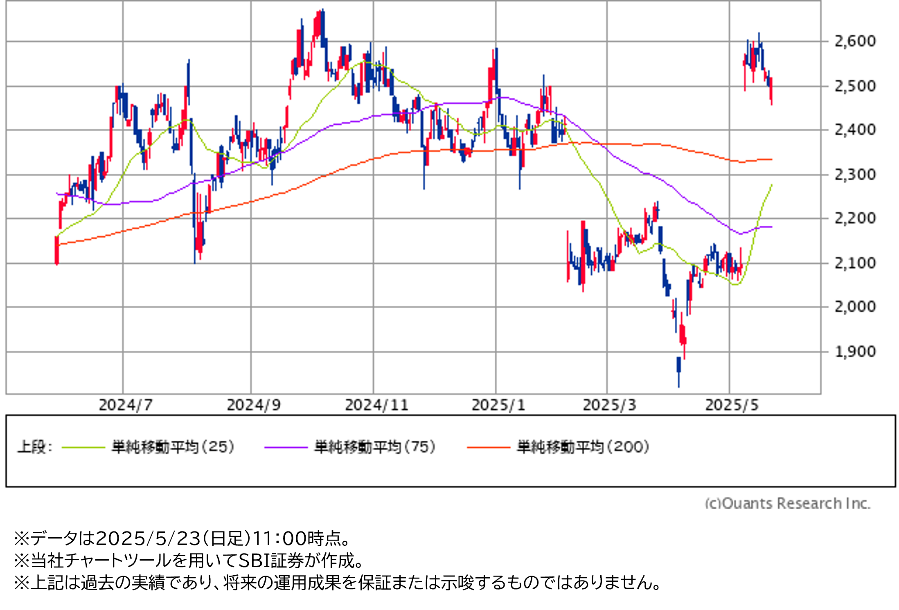Click the 単純移動平均(75) legend label
The image size is (899, 610).
pyautogui.click(x=374, y=447)
